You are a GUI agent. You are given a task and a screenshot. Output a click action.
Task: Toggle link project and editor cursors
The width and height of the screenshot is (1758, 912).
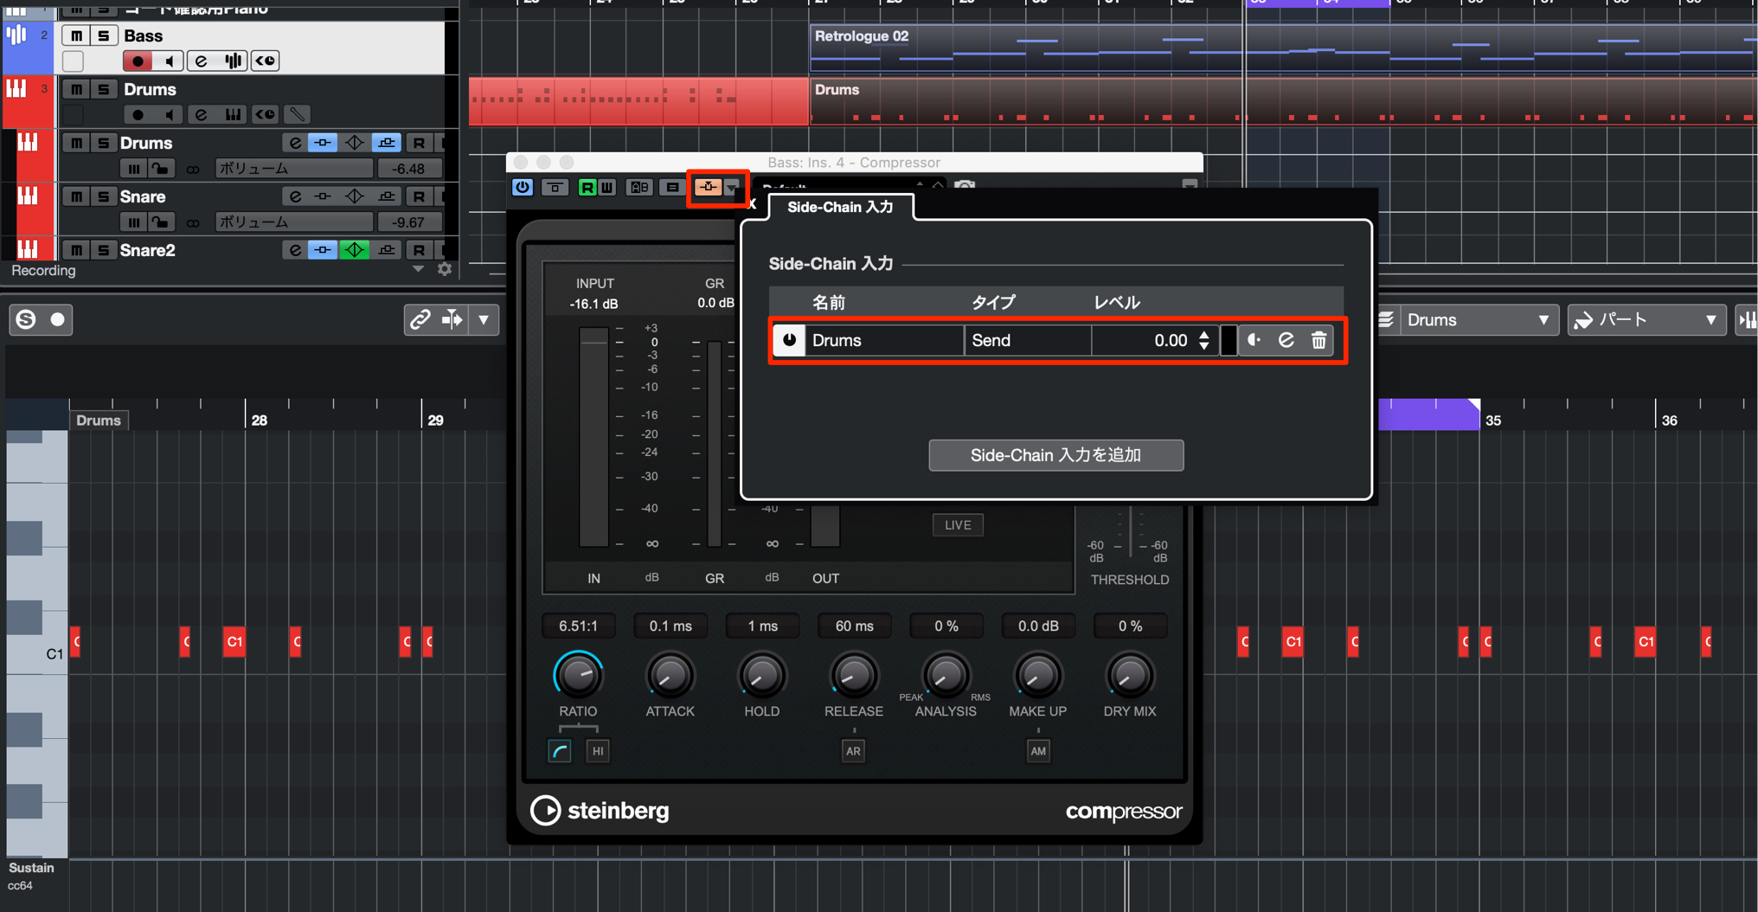[420, 319]
